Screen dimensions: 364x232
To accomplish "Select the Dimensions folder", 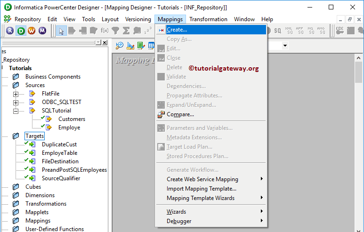I will 40,195.
